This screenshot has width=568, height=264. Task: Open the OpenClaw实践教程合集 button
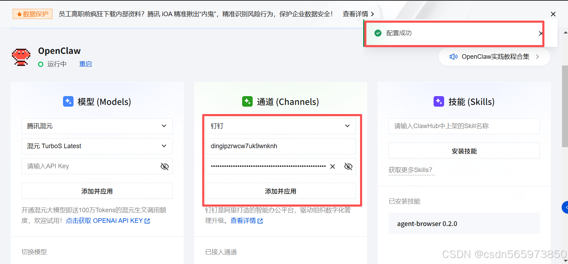(494, 57)
